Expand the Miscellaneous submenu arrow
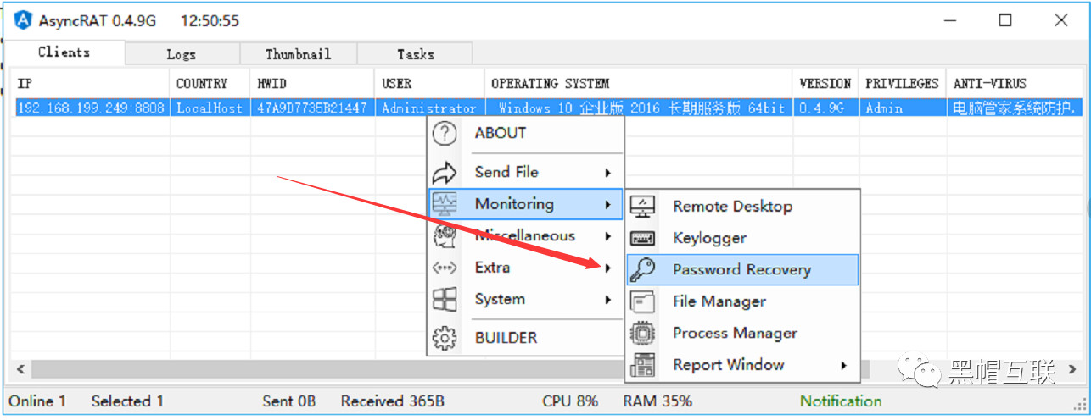Viewport: 1091px width, 420px height. (608, 236)
